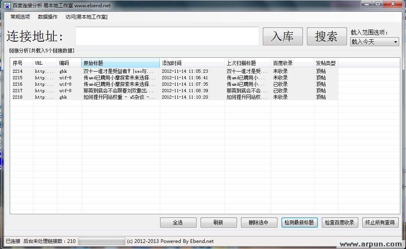The width and height of the screenshot is (406, 249).
Task: Sort by the URL column header
Action: [x=45, y=63]
